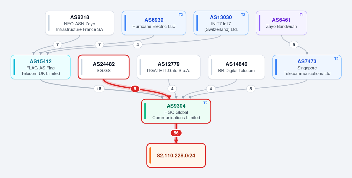Select the AS12779 ITGATE node

pos(169,67)
